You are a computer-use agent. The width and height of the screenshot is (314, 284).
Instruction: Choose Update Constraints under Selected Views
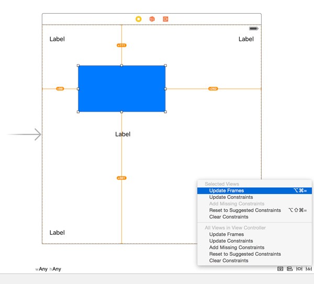[x=254, y=197]
